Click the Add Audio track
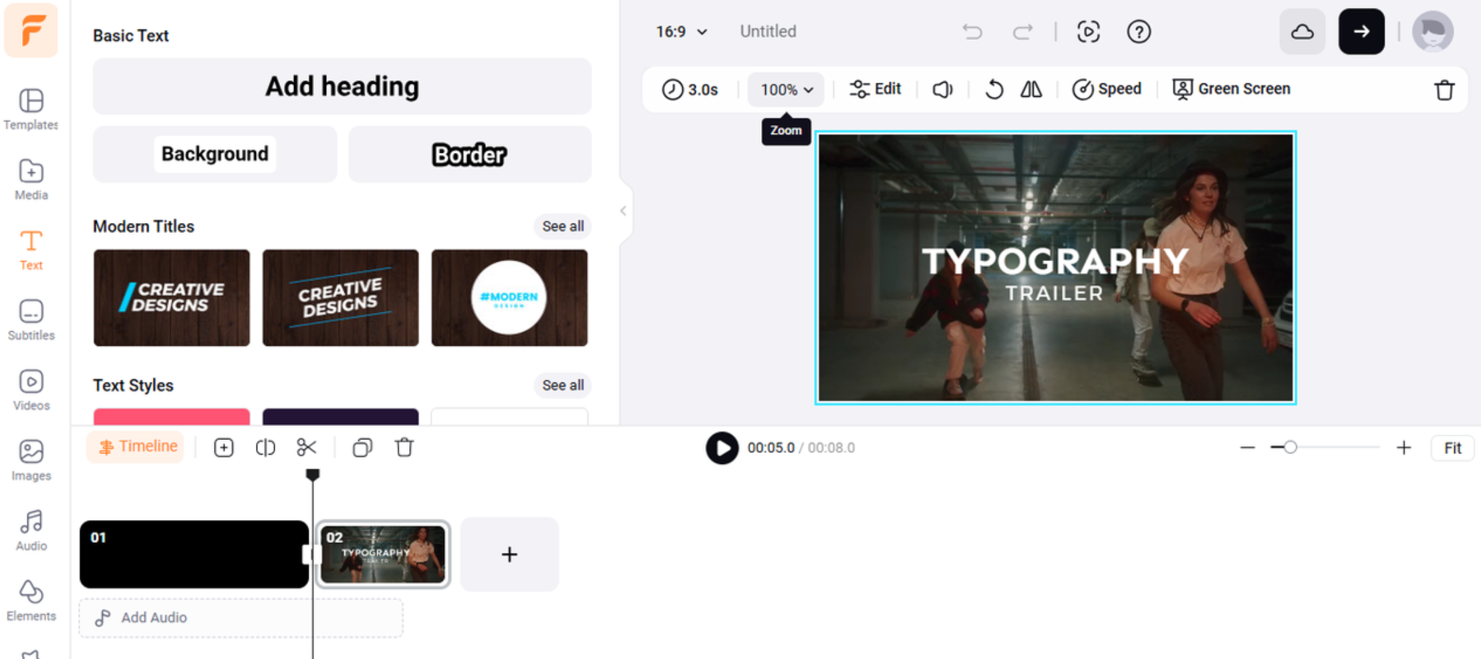The image size is (1481, 659). (154, 618)
